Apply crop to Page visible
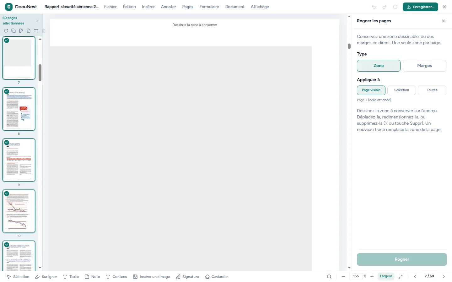 tap(371, 90)
